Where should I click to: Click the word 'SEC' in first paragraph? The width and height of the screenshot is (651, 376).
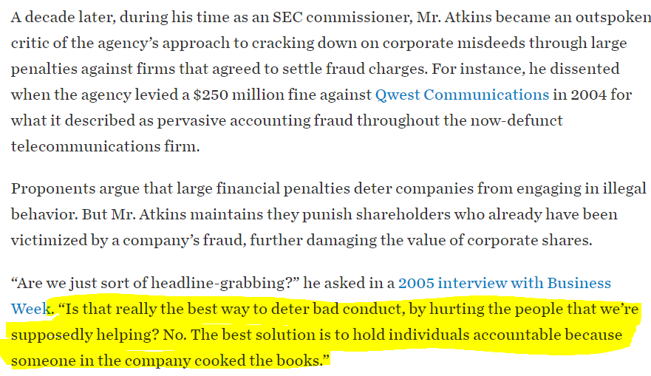[287, 18]
